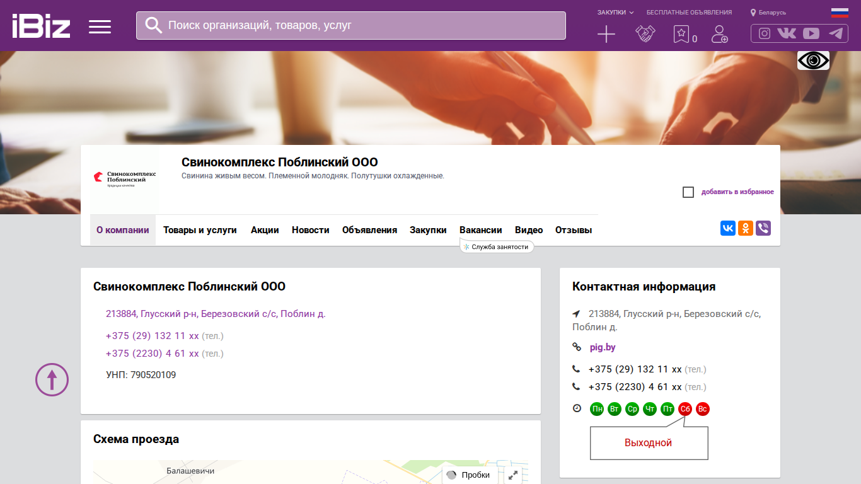Open Telegram from header social icons
Screen dimensions: 861x484
click(x=836, y=34)
